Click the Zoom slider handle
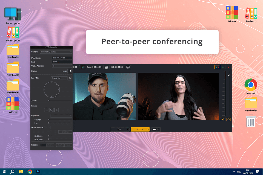 click(48, 100)
